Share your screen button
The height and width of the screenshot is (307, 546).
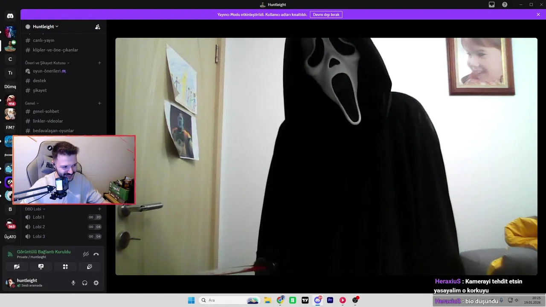[x=41, y=266]
